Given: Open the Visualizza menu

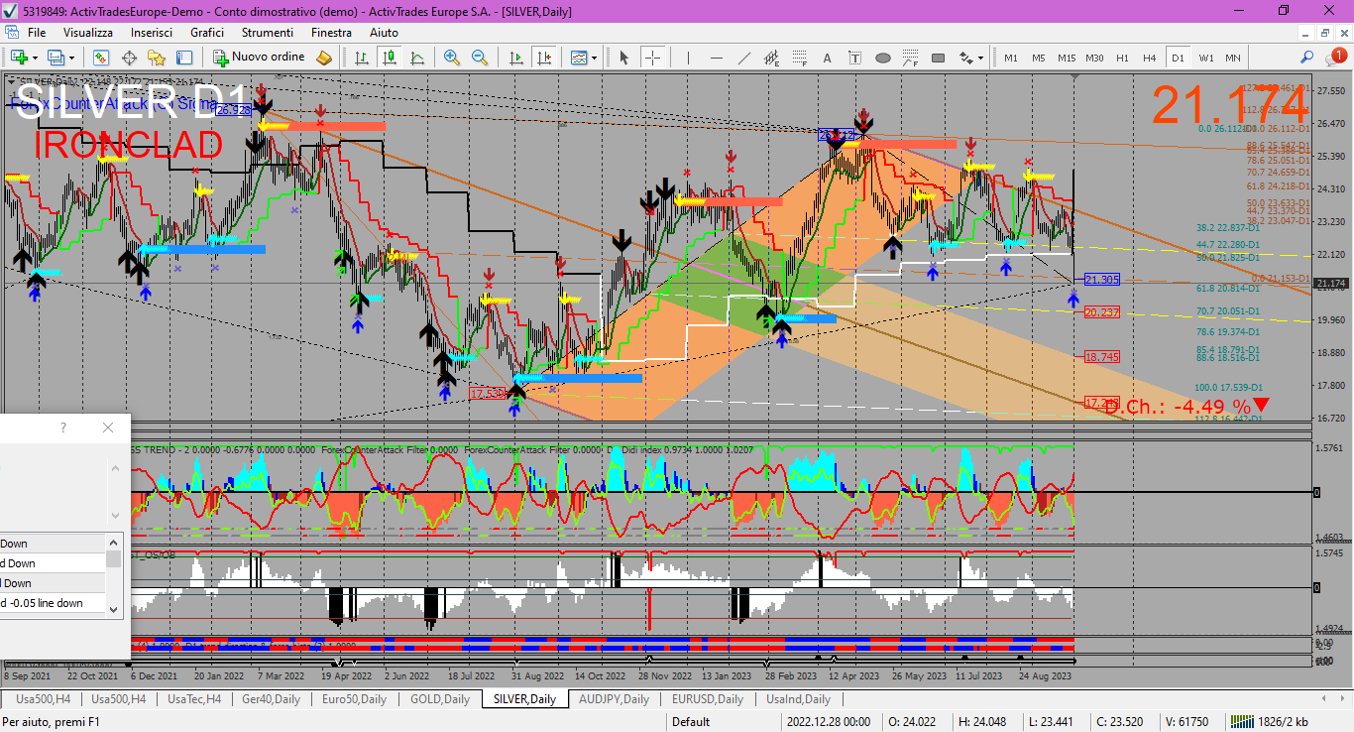Looking at the screenshot, I should click(88, 33).
